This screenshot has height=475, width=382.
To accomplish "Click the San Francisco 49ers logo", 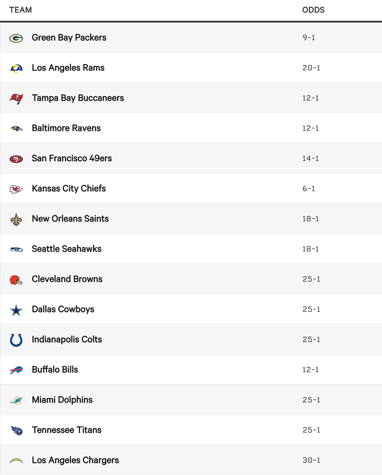I will point(16,159).
